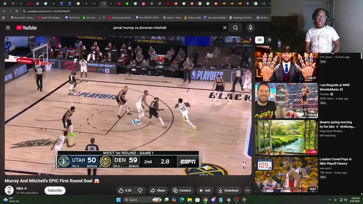Click the Ask button
The width and height of the screenshot is (363, 204).
[204, 190]
